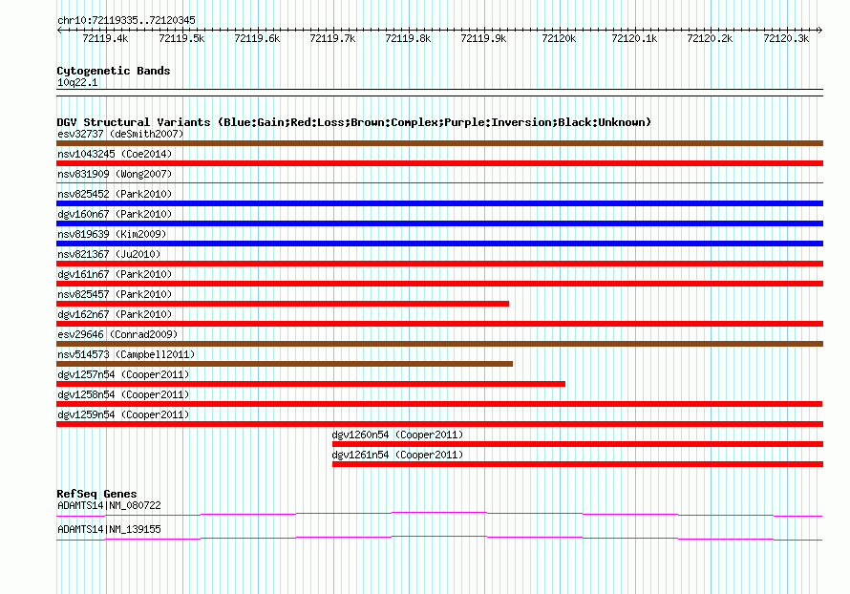Screen dimensions: 850x594
Task: Click the 72120.3k ruler tick label
Action: click(x=786, y=38)
